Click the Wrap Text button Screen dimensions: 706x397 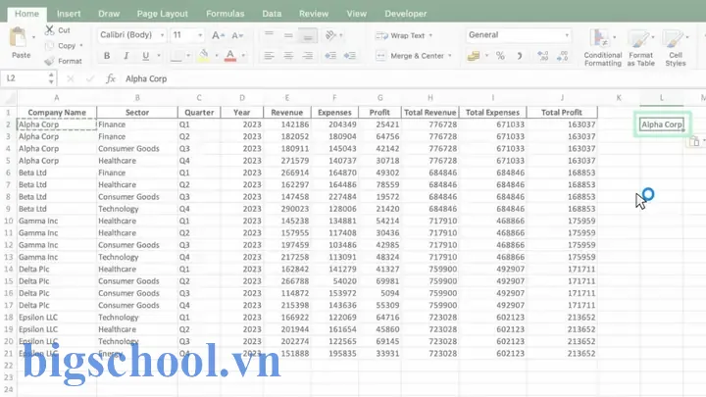(401, 35)
